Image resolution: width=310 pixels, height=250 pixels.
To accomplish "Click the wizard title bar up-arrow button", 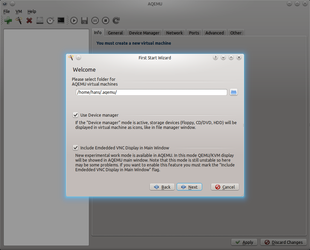I will click(231, 58).
